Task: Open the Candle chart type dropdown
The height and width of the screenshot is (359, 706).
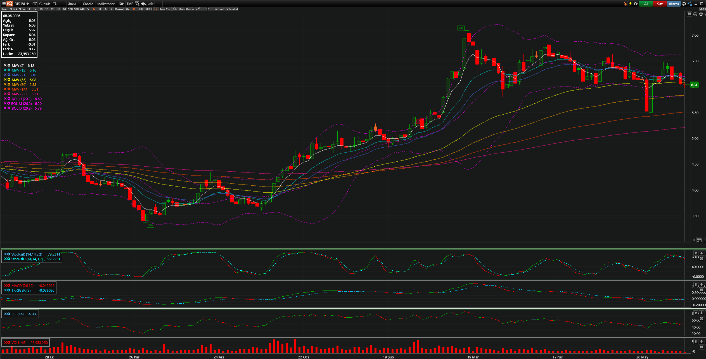Action: tap(88, 4)
